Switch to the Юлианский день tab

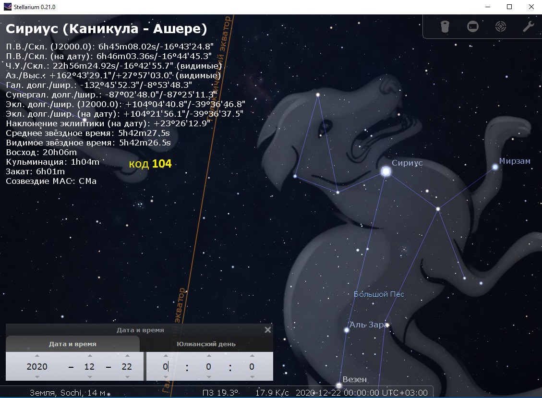(x=206, y=344)
